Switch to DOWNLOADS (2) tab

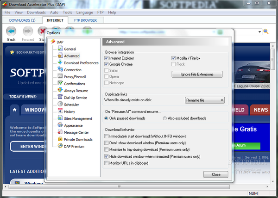22,20
